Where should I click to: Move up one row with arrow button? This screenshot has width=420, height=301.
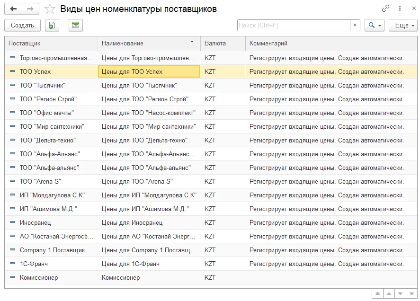click(389, 294)
